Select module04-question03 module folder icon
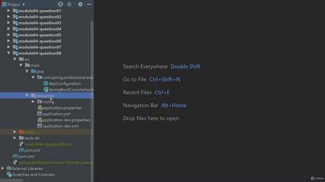 pyautogui.click(x=15, y=23)
